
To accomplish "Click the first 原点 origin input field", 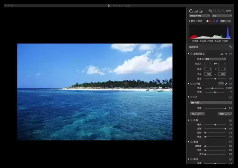I will click(208, 69).
